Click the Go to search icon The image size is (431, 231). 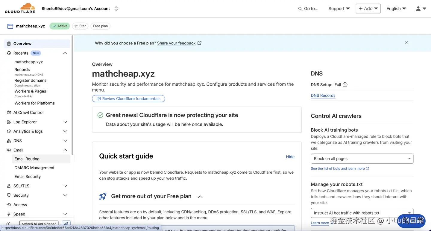pos(300,9)
